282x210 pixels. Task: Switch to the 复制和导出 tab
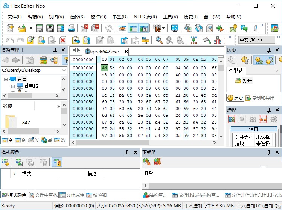(260, 98)
